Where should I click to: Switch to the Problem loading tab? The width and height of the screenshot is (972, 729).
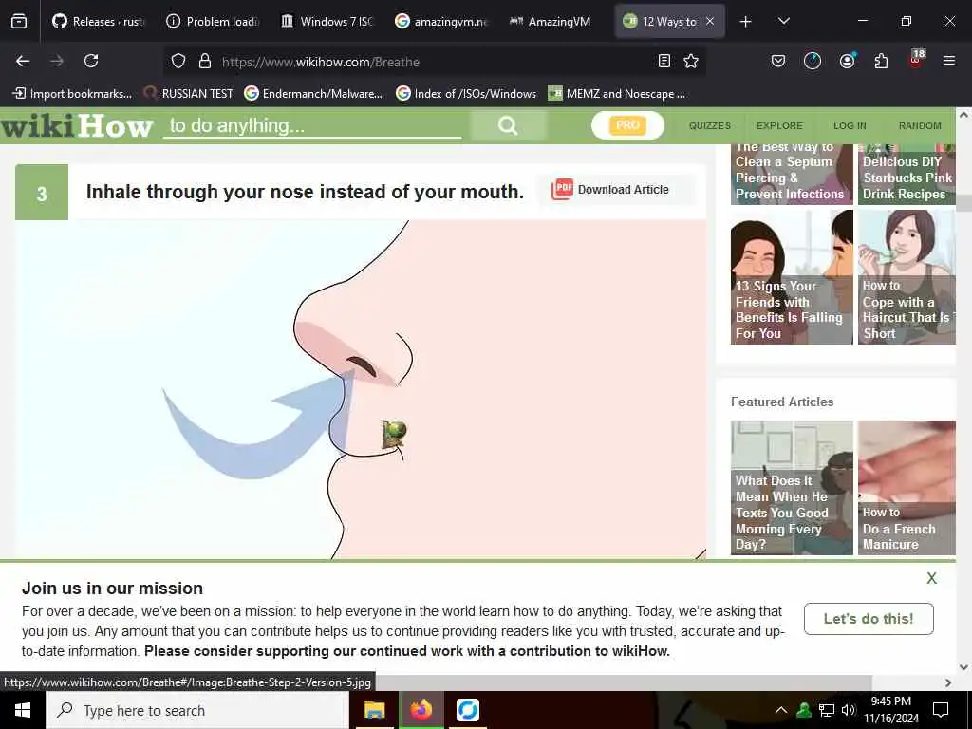tap(214, 22)
